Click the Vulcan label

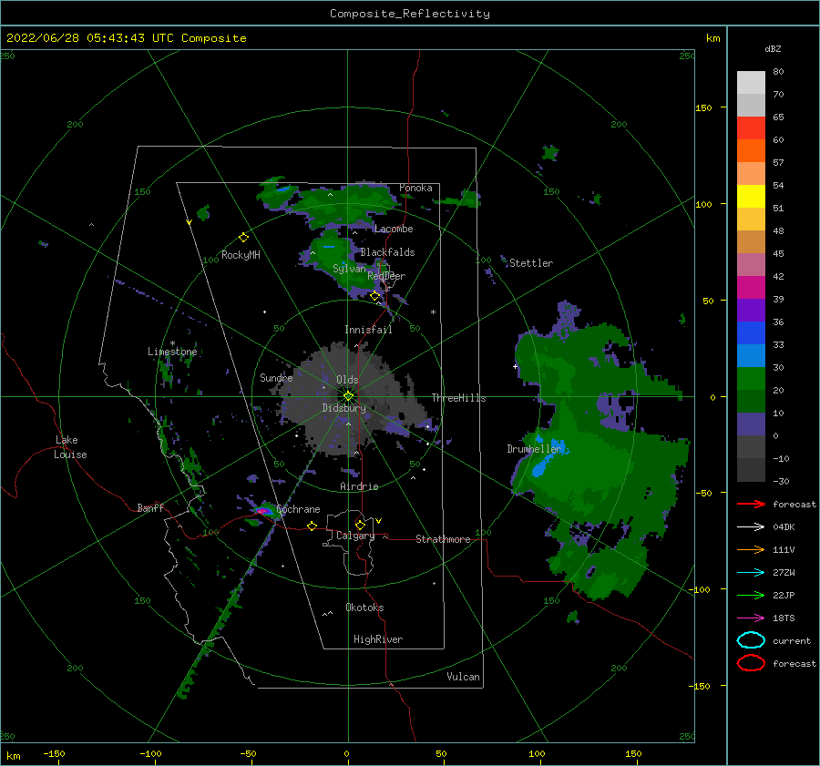tap(464, 677)
